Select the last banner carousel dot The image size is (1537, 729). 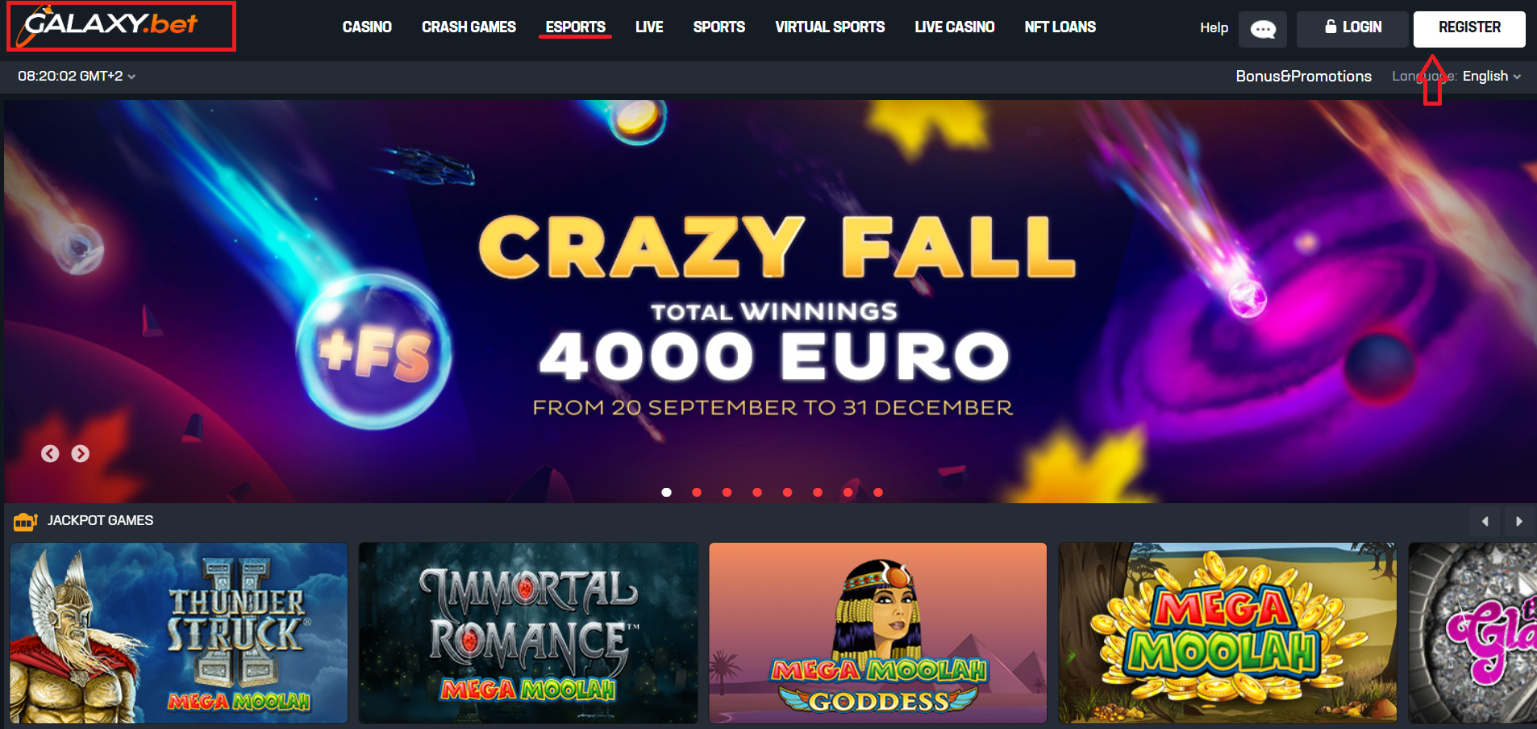tap(878, 492)
